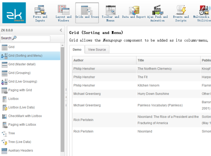
Task: Sort by the Author column header
Action: (x=104, y=60)
